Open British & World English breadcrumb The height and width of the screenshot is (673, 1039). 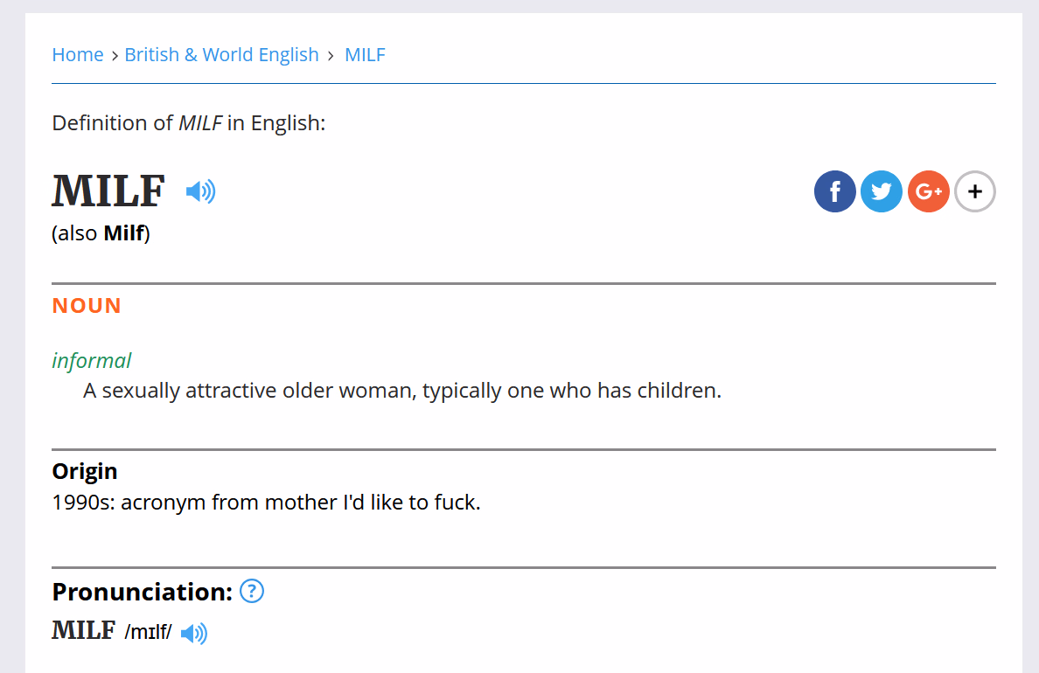pos(221,54)
